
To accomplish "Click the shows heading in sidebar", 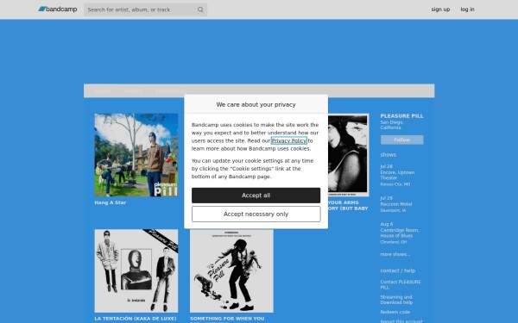I will pyautogui.click(x=388, y=154).
